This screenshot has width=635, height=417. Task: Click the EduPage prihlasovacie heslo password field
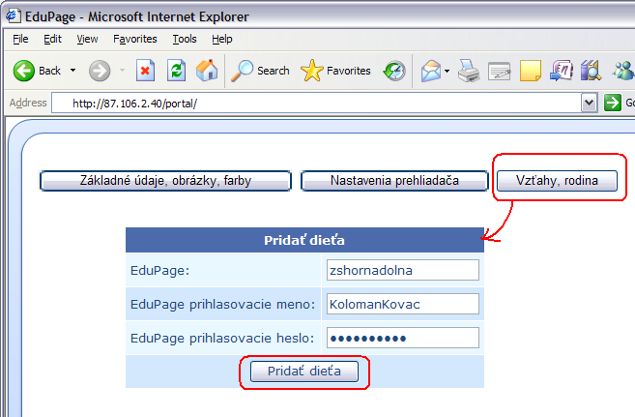pyautogui.click(x=402, y=338)
